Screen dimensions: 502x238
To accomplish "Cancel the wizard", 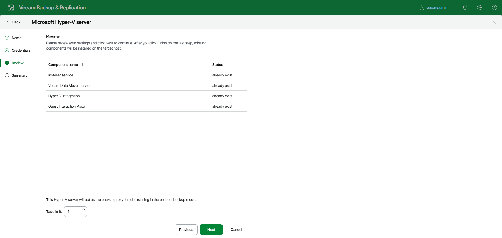I will point(236,230).
